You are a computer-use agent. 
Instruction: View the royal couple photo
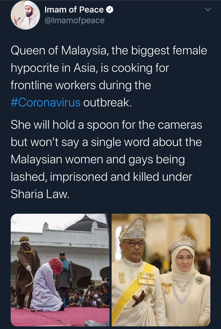tap(161, 270)
